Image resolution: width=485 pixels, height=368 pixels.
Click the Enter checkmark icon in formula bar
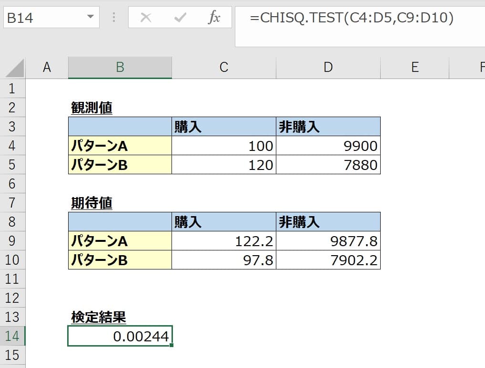[180, 18]
